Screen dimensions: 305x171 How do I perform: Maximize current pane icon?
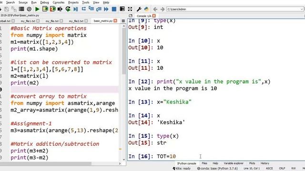122,9
